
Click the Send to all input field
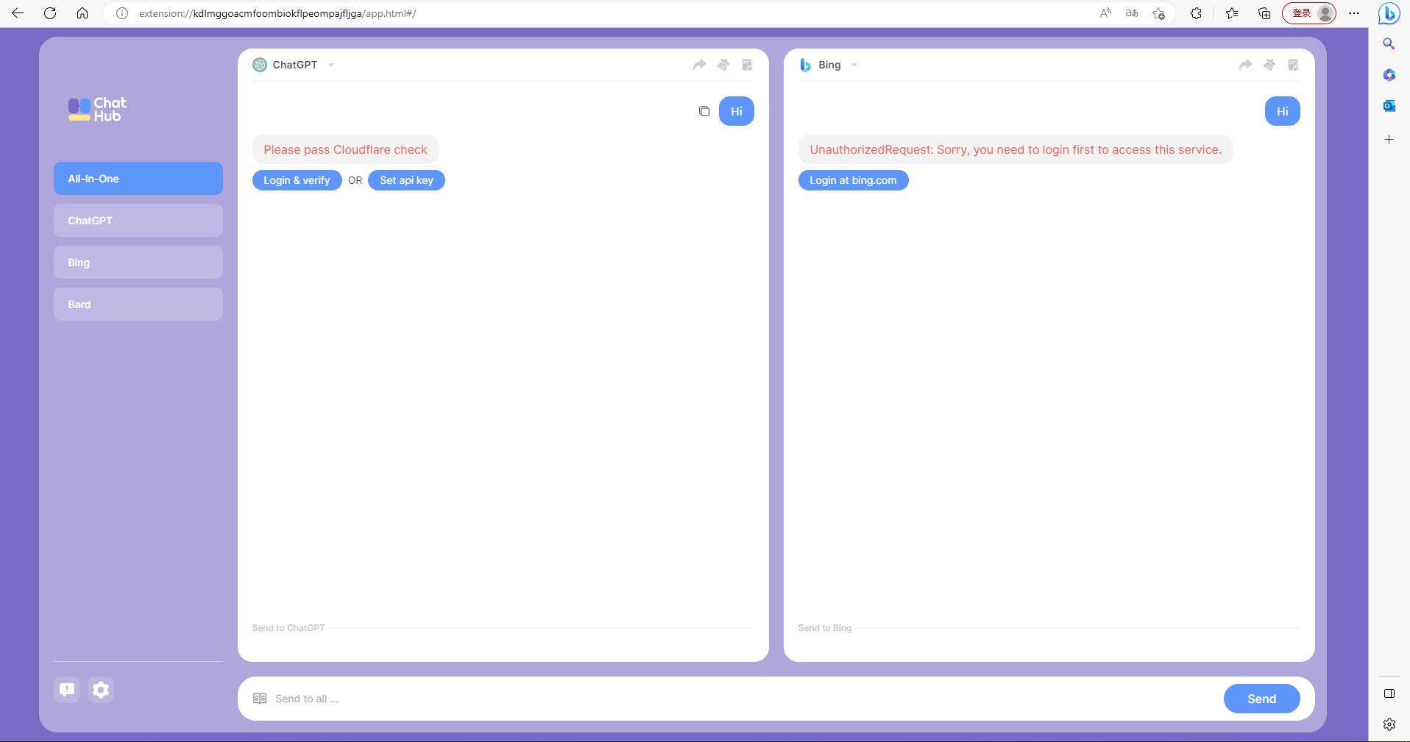coord(743,699)
